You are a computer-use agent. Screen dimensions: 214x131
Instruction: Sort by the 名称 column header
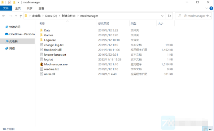[x=42, y=23]
